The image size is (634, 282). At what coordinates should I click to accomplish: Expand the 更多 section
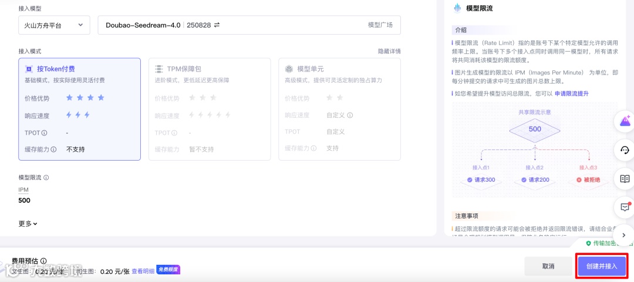[28, 223]
